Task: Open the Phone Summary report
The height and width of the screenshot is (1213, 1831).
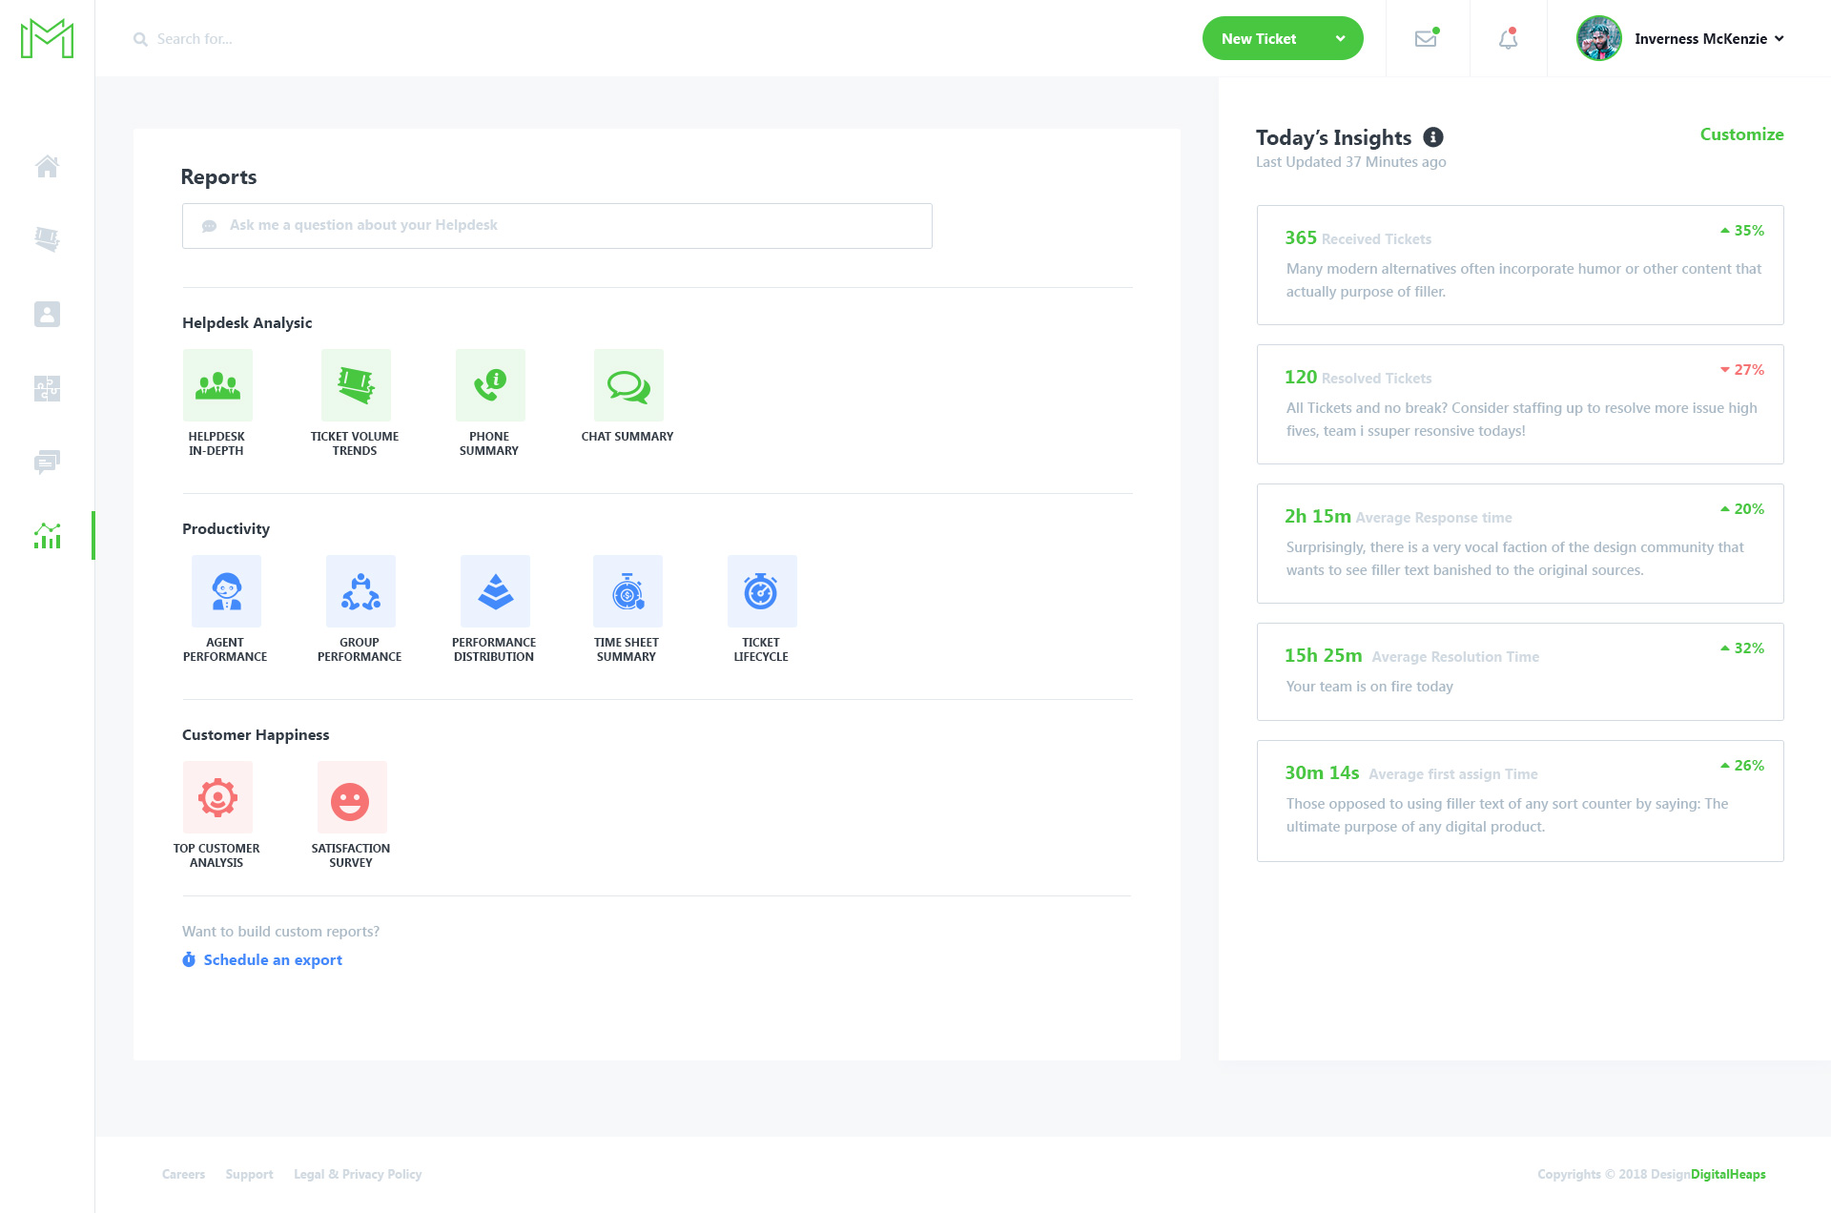Action: click(489, 385)
